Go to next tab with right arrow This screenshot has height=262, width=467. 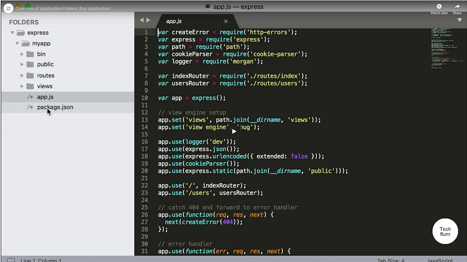click(x=148, y=20)
